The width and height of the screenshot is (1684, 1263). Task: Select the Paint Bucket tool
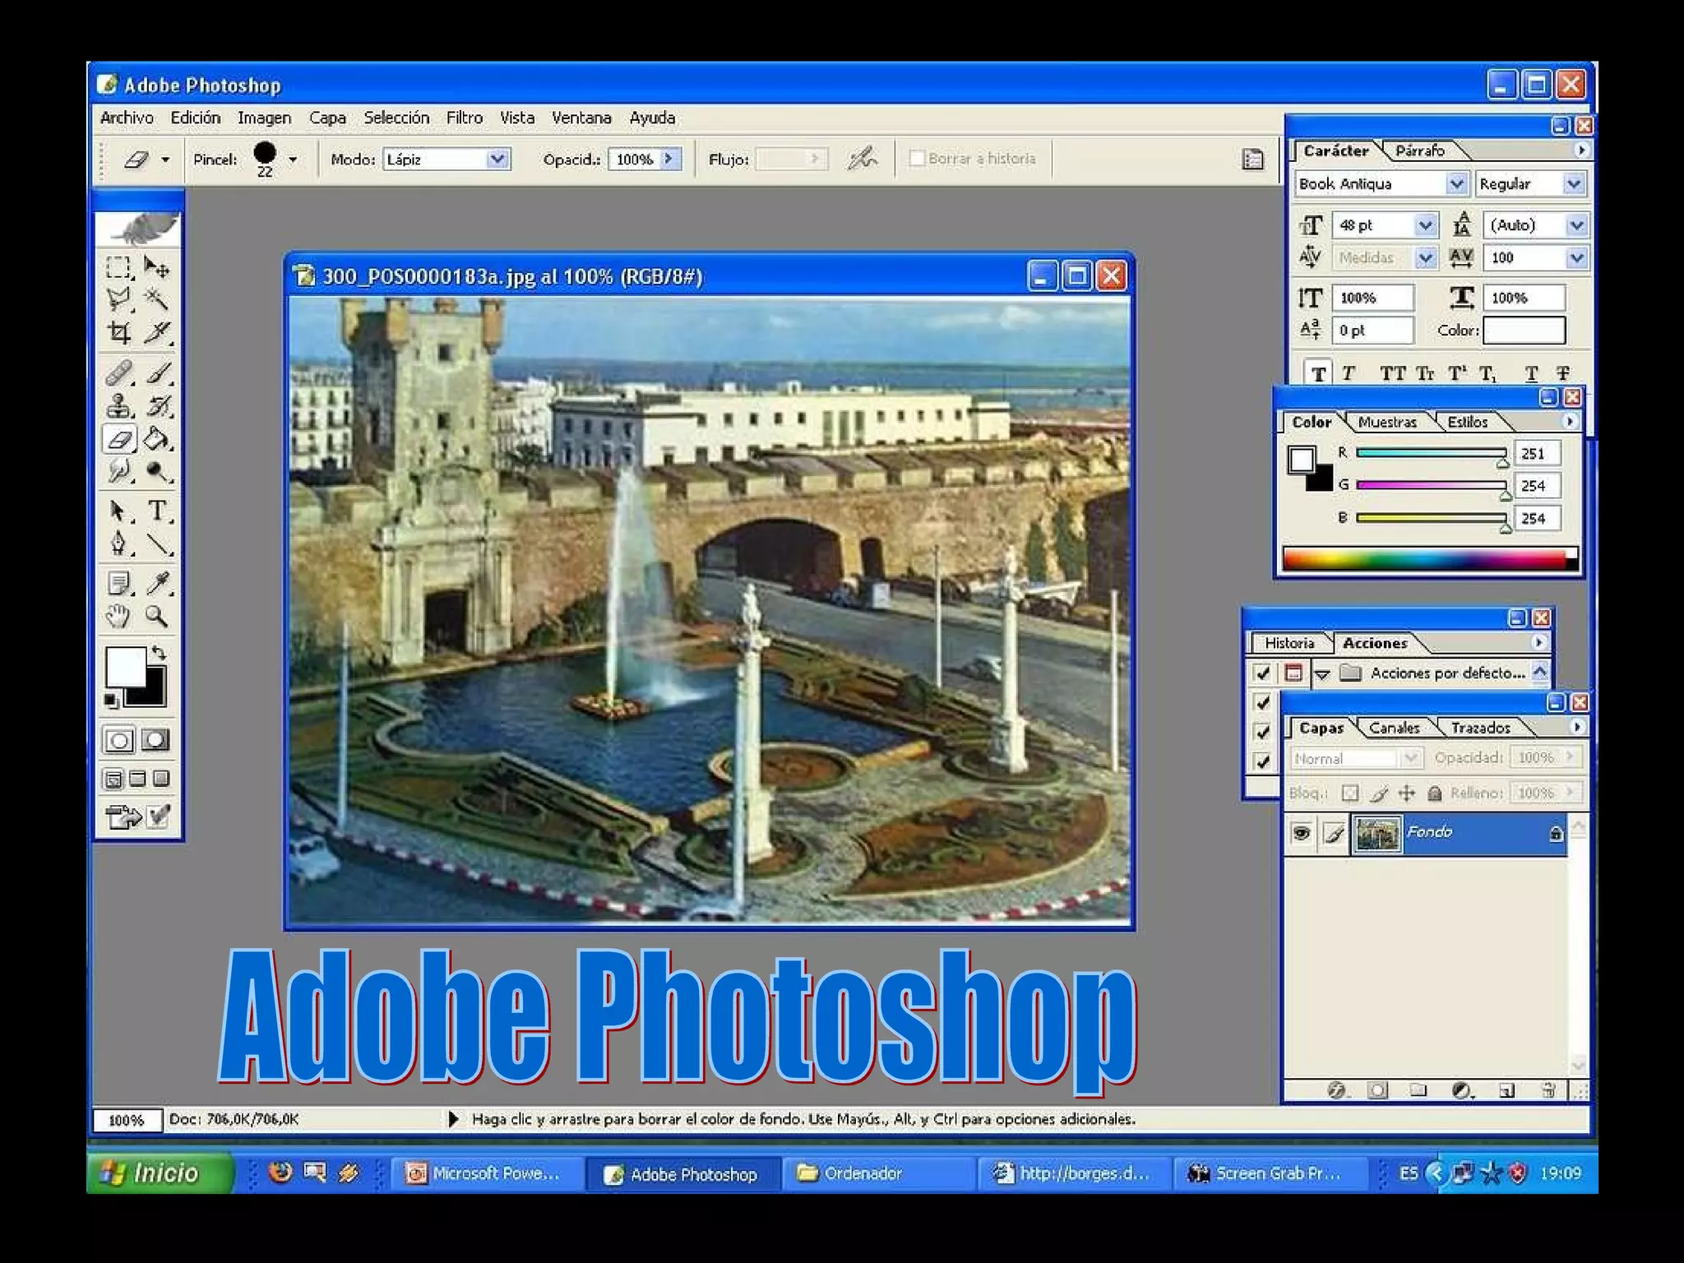tap(156, 439)
